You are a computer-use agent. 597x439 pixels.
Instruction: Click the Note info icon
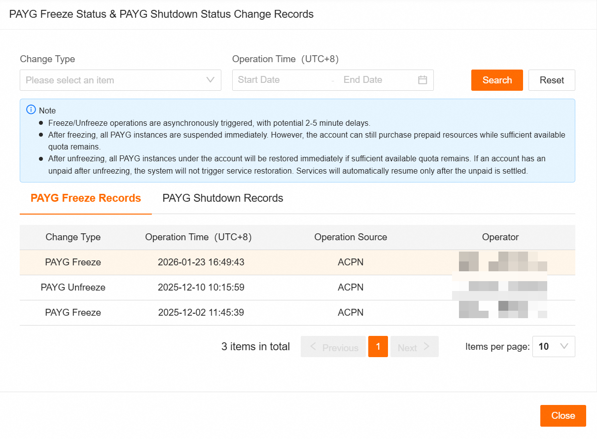click(31, 110)
